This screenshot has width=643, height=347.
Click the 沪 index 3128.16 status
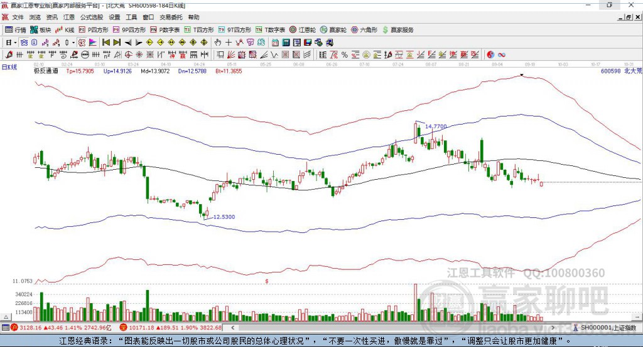tap(61, 328)
